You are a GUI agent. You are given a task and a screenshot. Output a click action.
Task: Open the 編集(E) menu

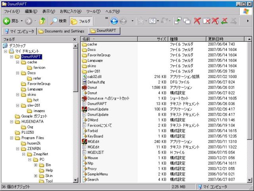31,12
